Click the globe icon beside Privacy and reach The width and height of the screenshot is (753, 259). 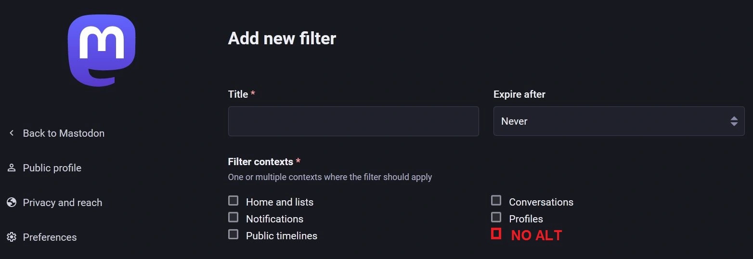(12, 203)
